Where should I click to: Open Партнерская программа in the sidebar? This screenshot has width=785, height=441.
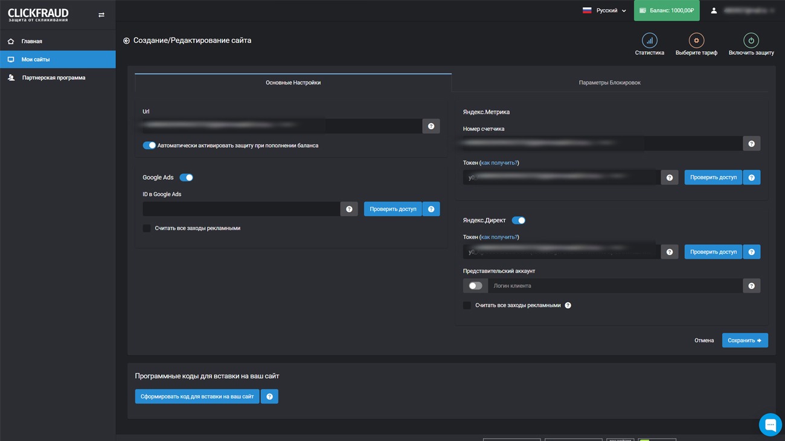[x=53, y=78]
